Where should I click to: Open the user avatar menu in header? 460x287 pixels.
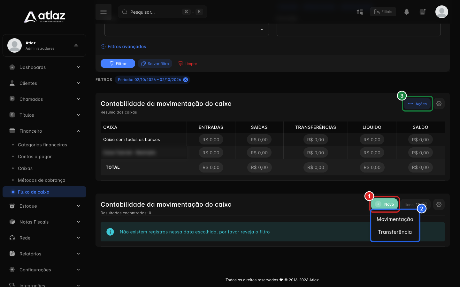(442, 12)
